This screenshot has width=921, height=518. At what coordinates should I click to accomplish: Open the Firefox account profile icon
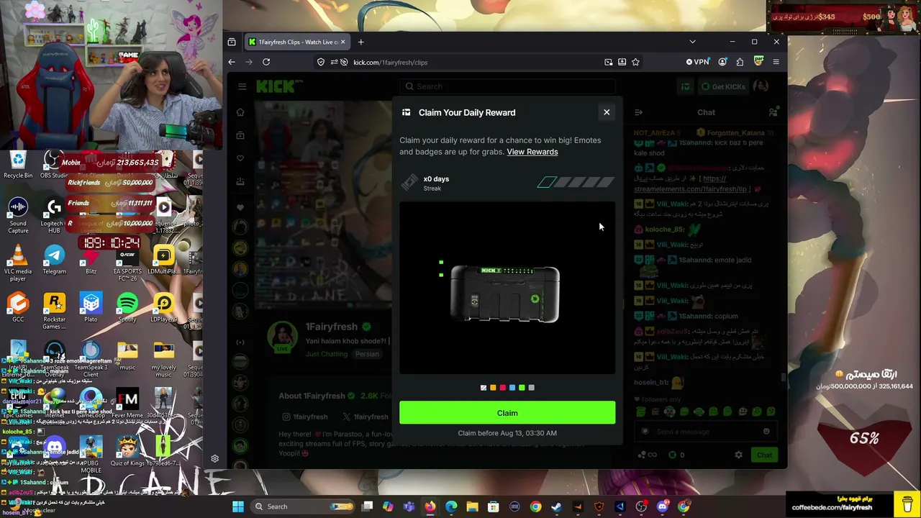coord(722,62)
